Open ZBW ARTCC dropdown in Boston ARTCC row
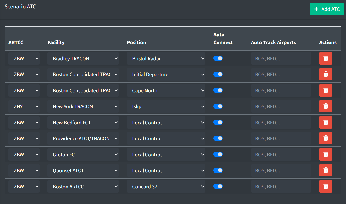This screenshot has height=204, width=346. [x=24, y=187]
